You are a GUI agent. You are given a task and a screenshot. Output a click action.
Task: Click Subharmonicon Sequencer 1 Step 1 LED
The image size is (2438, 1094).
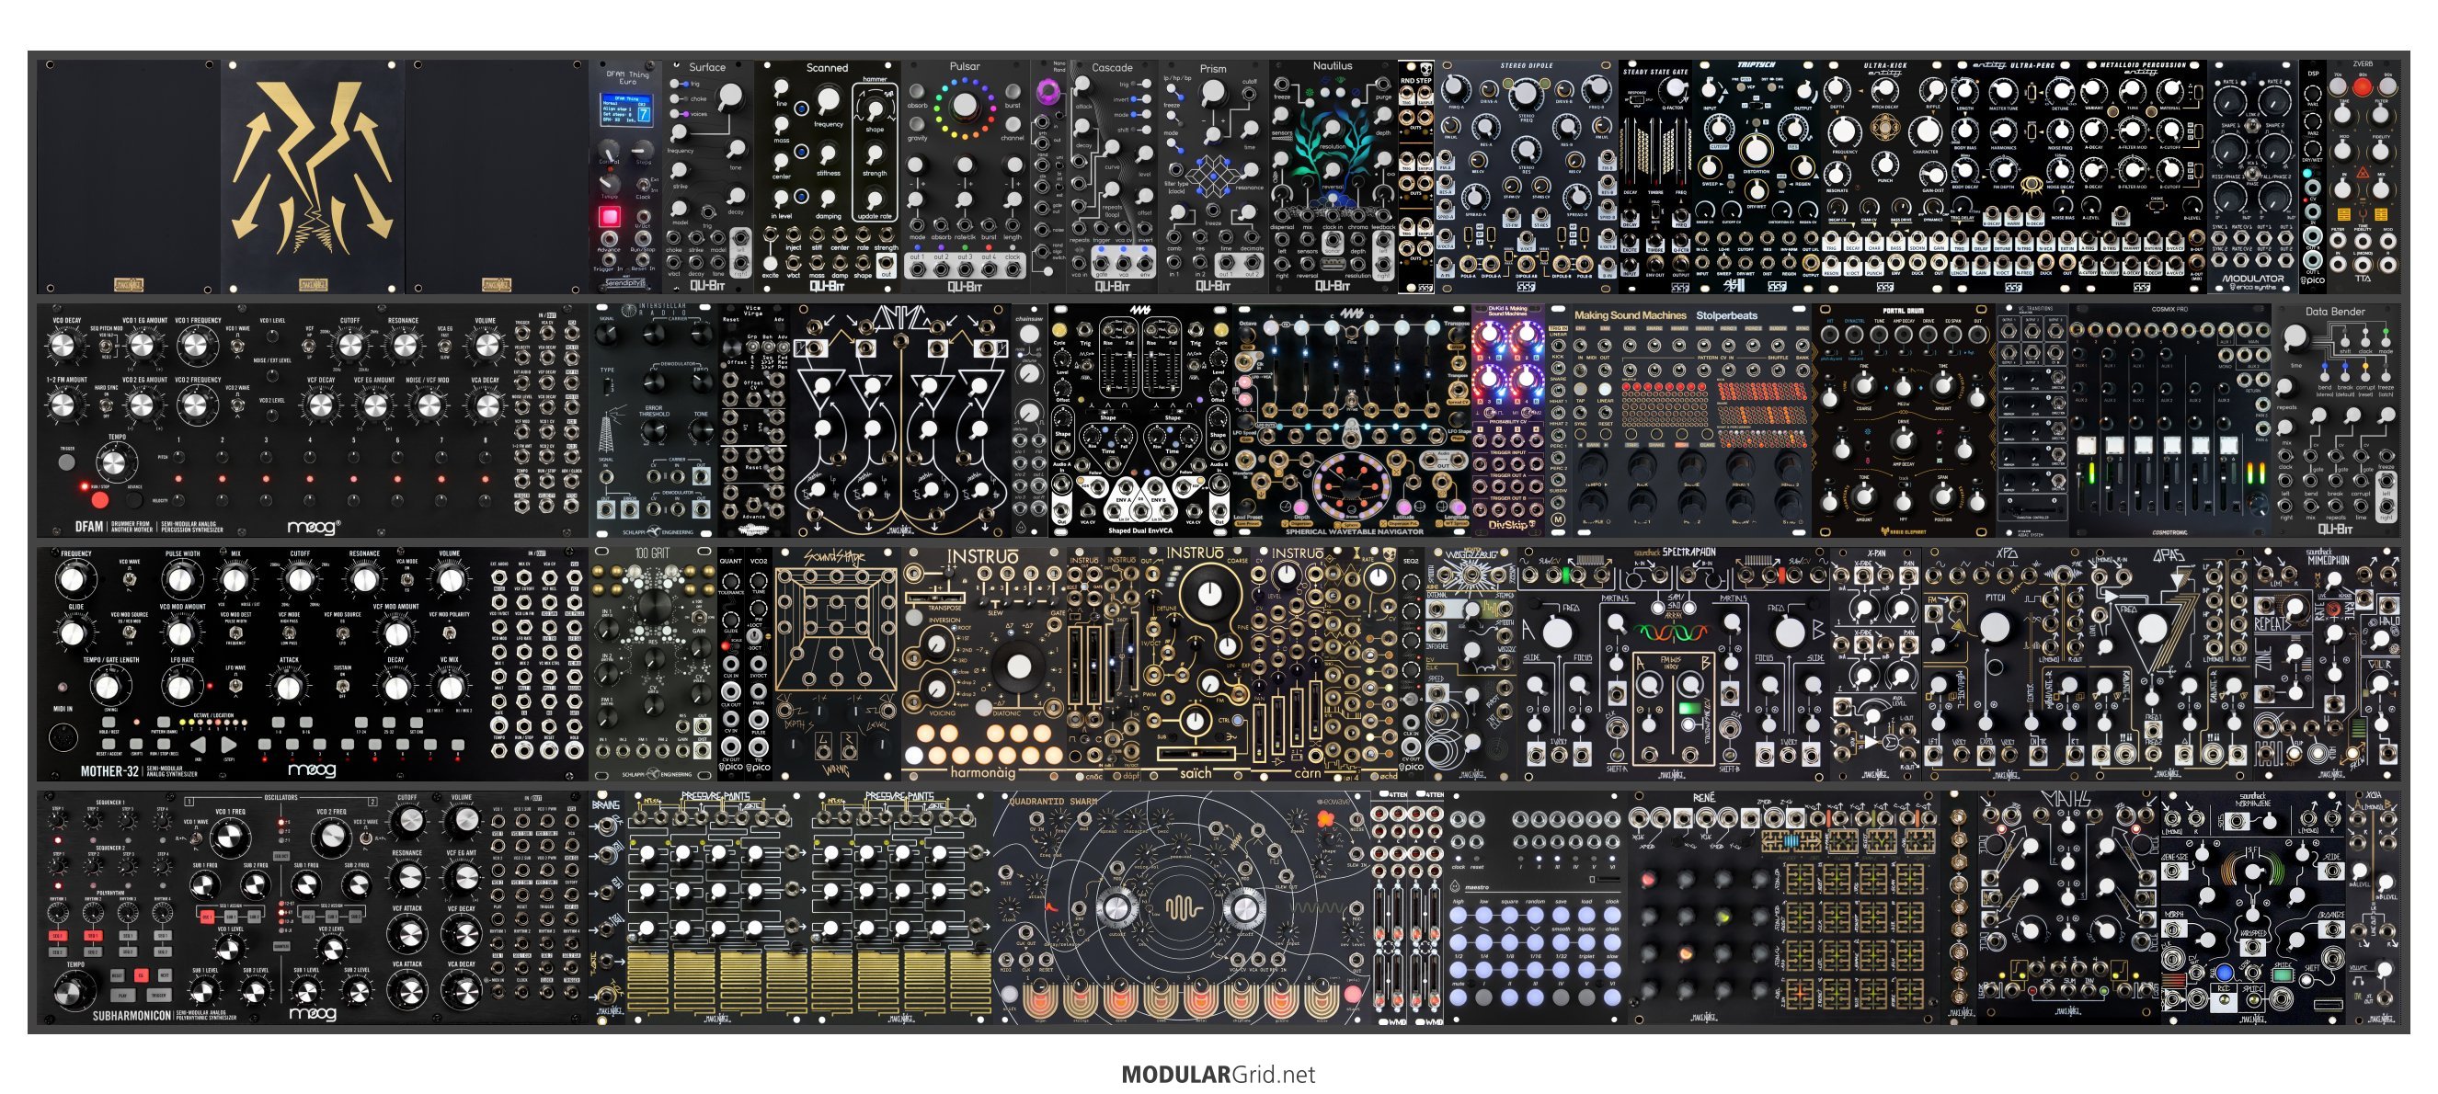coord(57,838)
